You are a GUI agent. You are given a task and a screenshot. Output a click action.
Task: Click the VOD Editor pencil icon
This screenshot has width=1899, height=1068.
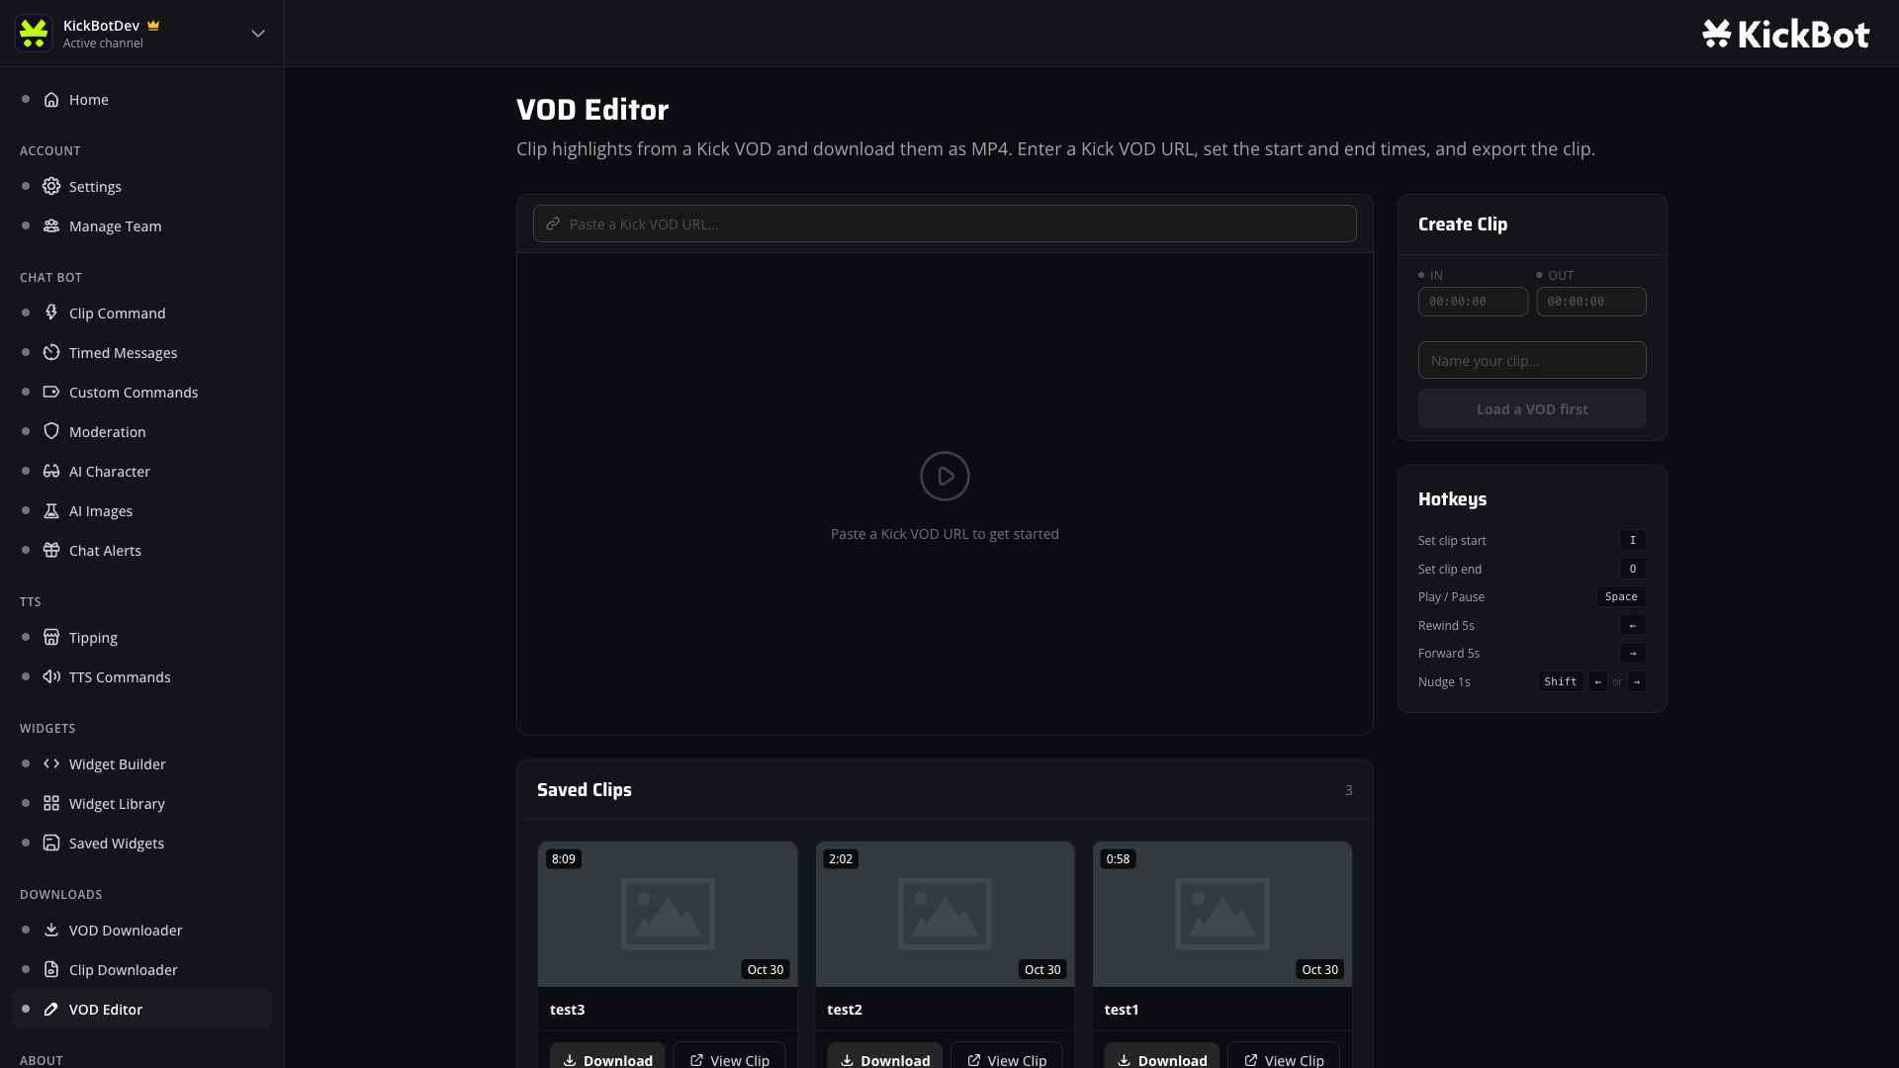(x=51, y=1010)
